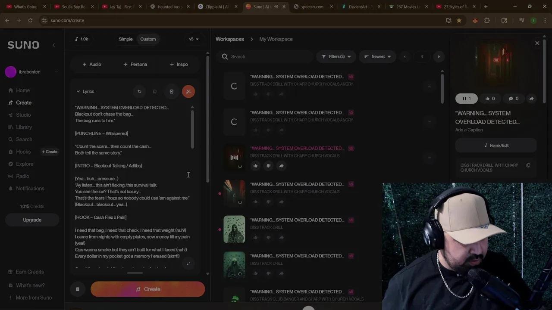
Task: Add a Persona
Action: point(135,64)
